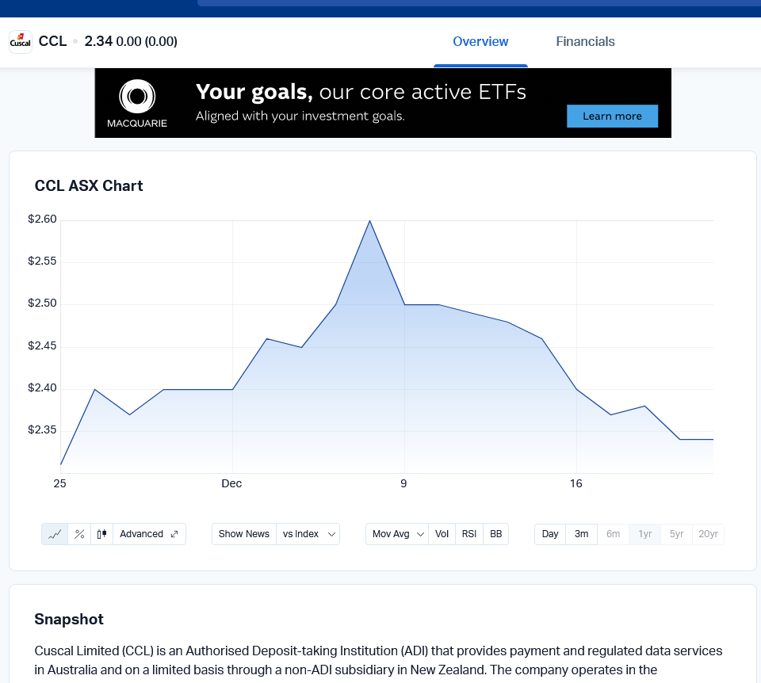The height and width of the screenshot is (683, 761).
Task: Click the chart peak at $2.60
Action: coord(369,221)
